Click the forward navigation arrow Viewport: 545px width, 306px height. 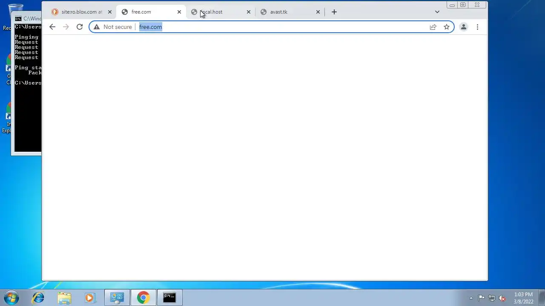coord(66,27)
